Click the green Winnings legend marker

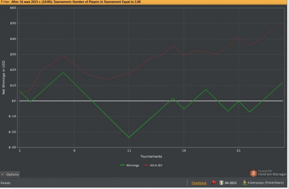(122, 165)
